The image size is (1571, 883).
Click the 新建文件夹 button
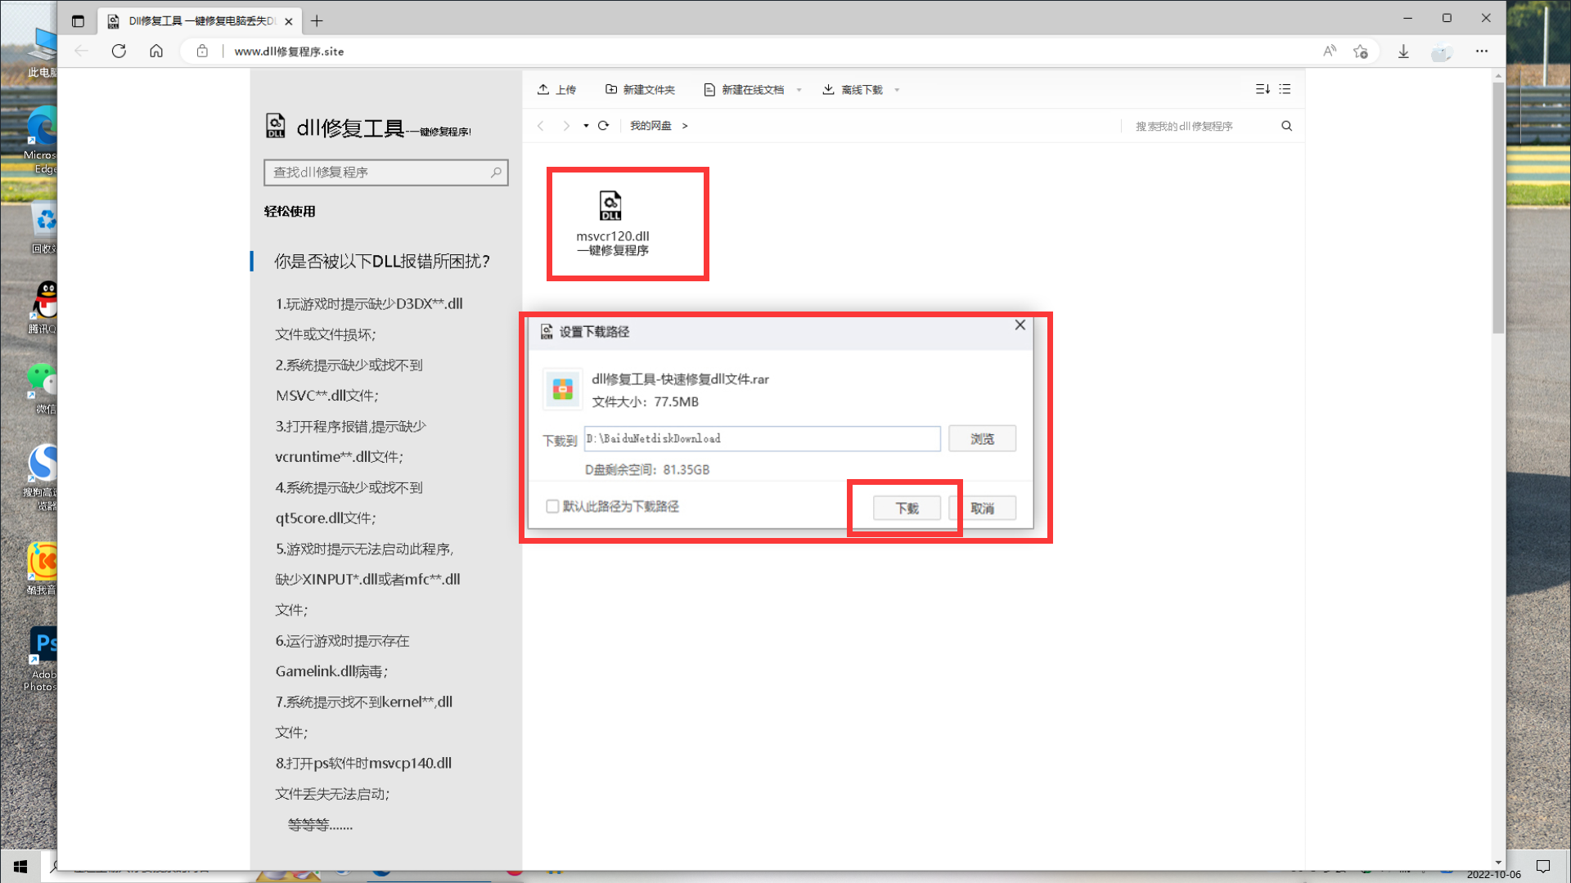click(x=640, y=89)
